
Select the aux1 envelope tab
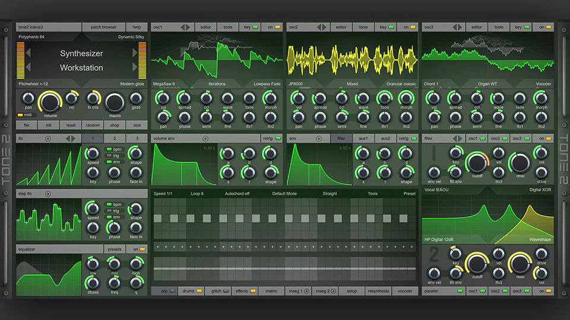363,139
